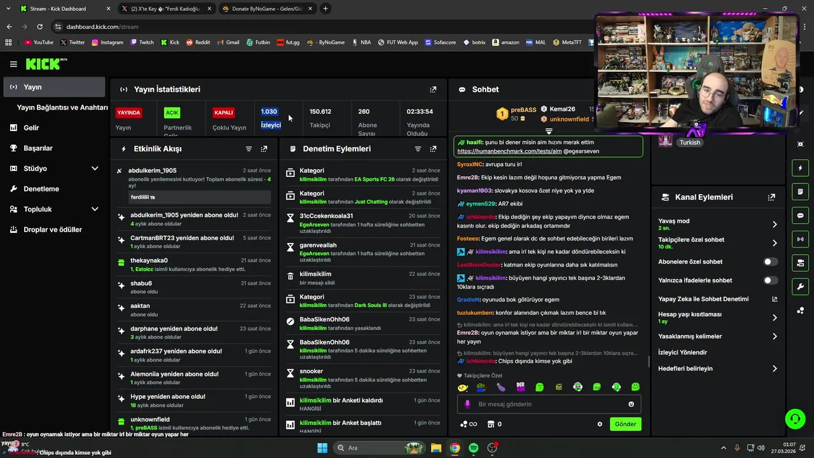The height and width of the screenshot is (458, 814).
Task: Open Yapay Zeka ile Sohbet Denetimi external link
Action: [x=775, y=299]
